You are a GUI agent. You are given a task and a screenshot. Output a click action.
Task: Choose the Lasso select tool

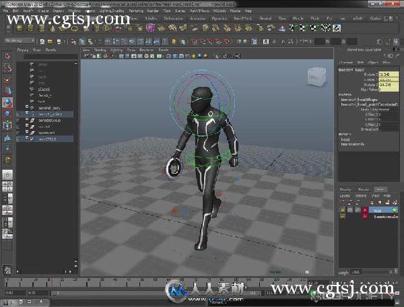pyautogui.click(x=7, y=68)
